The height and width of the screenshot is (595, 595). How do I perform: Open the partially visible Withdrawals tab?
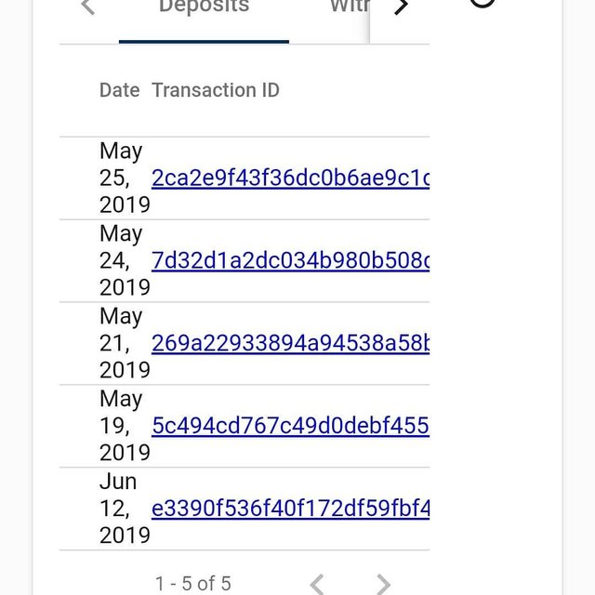350,7
